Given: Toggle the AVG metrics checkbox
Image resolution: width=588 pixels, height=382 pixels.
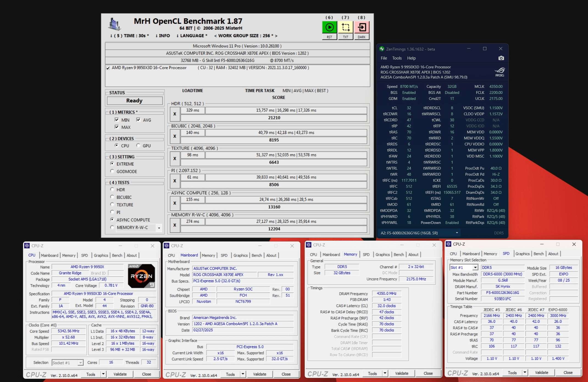Looking at the screenshot, I should point(138,120).
